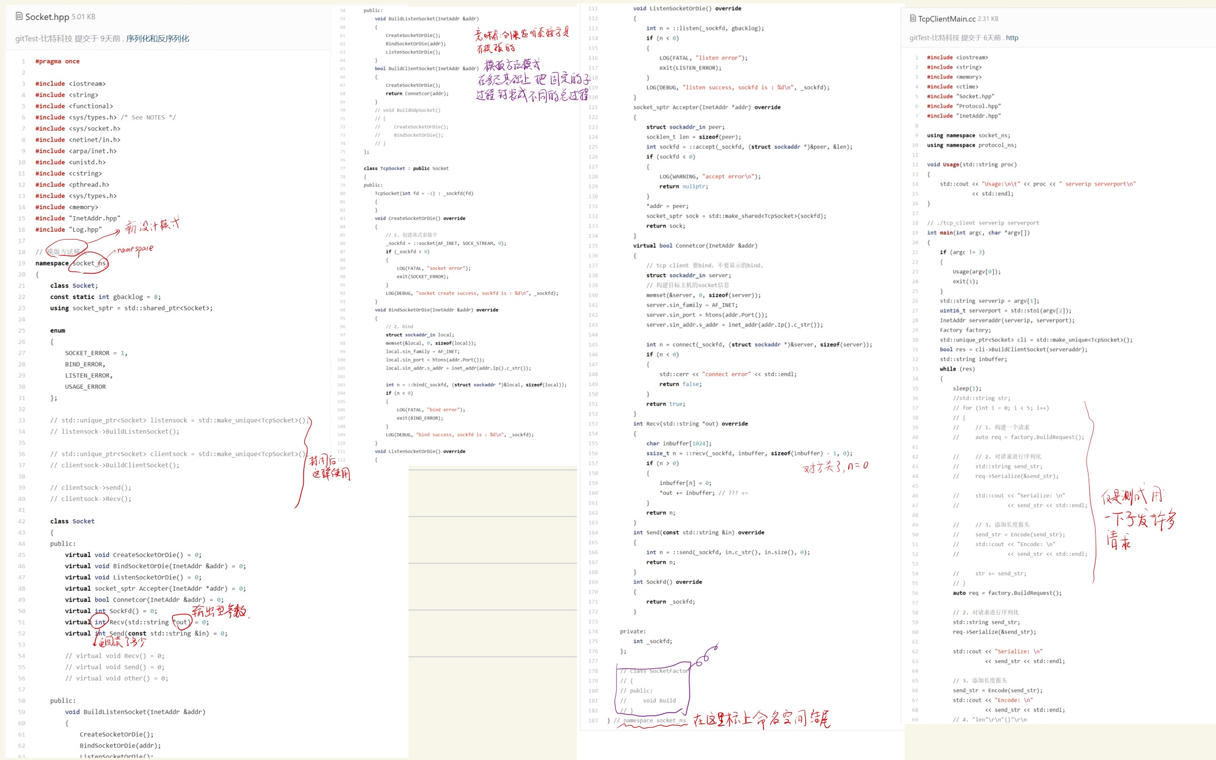This screenshot has width=1216, height=760.
Task: Click the gitTest-比特科技 author above TcpClientMain.cc
Action: (x=935, y=38)
